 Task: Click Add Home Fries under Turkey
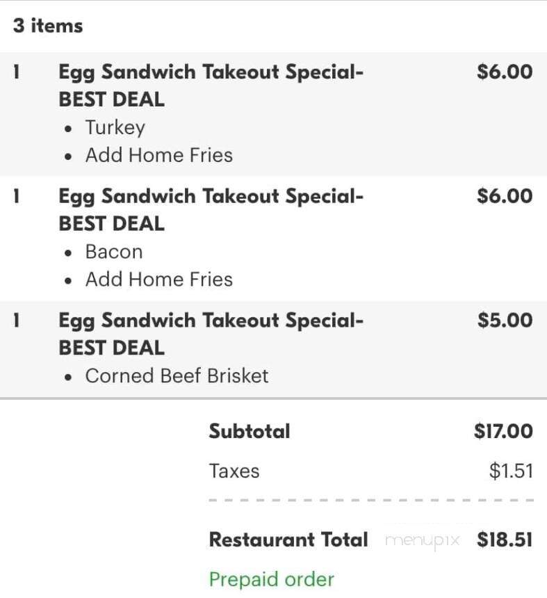(x=159, y=155)
